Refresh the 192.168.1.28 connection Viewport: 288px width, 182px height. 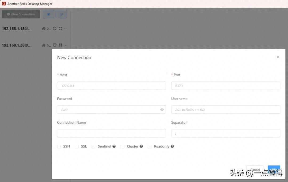point(55,45)
